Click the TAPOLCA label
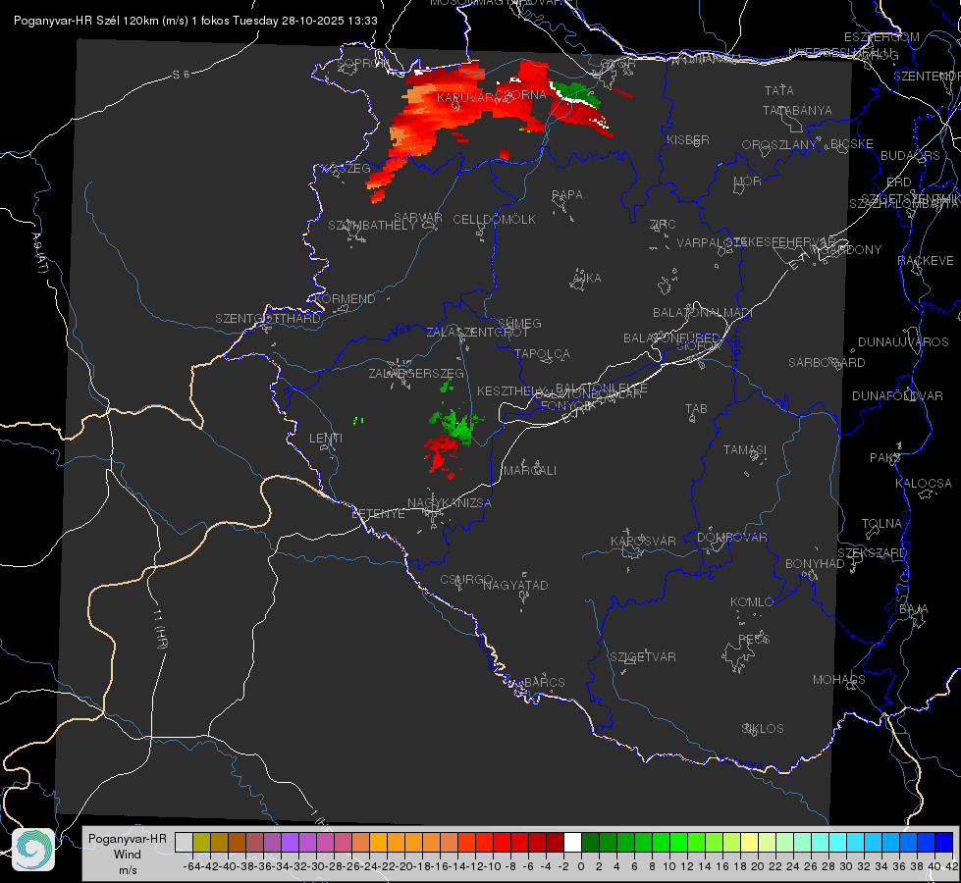This screenshot has height=883, width=961. pos(542,354)
